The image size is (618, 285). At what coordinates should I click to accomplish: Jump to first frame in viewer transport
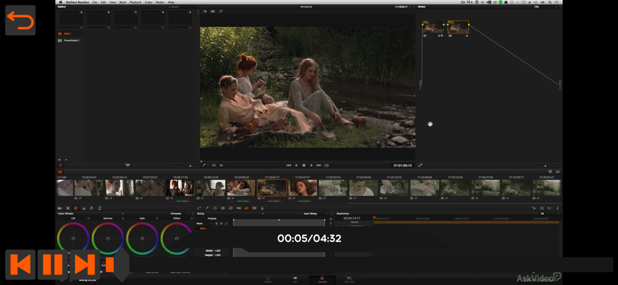tap(289, 165)
